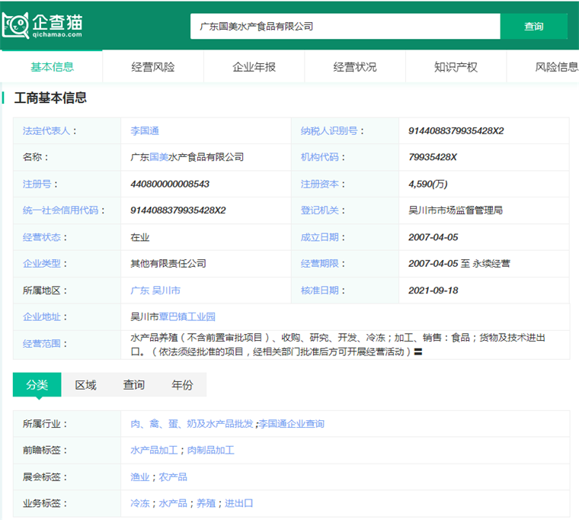Click the 查询 search button

click(x=533, y=26)
